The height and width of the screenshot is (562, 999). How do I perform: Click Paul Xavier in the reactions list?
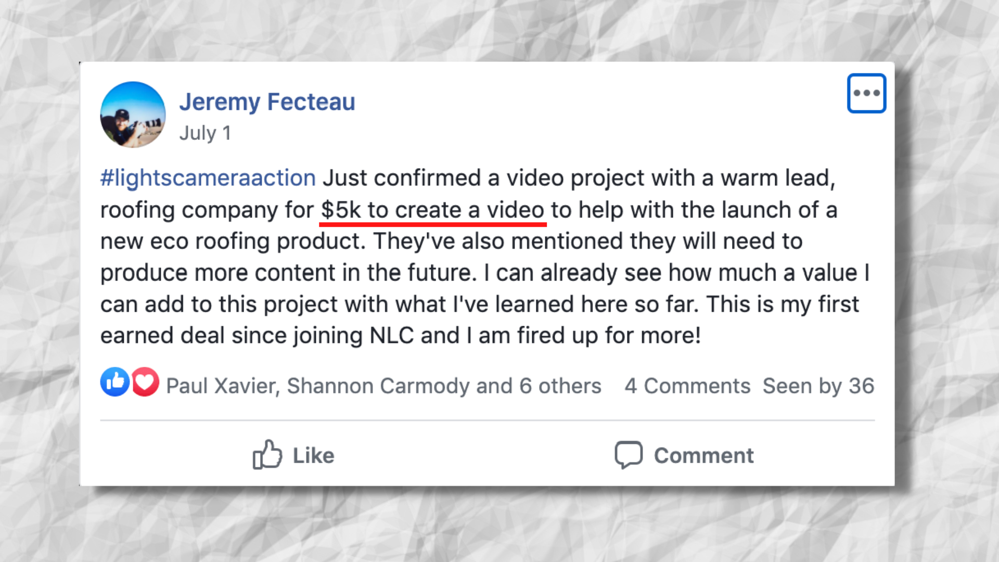click(222, 386)
